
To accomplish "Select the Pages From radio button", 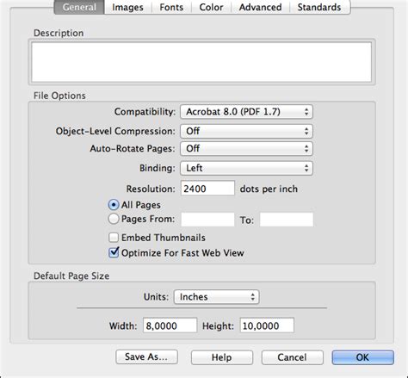I will [x=114, y=219].
